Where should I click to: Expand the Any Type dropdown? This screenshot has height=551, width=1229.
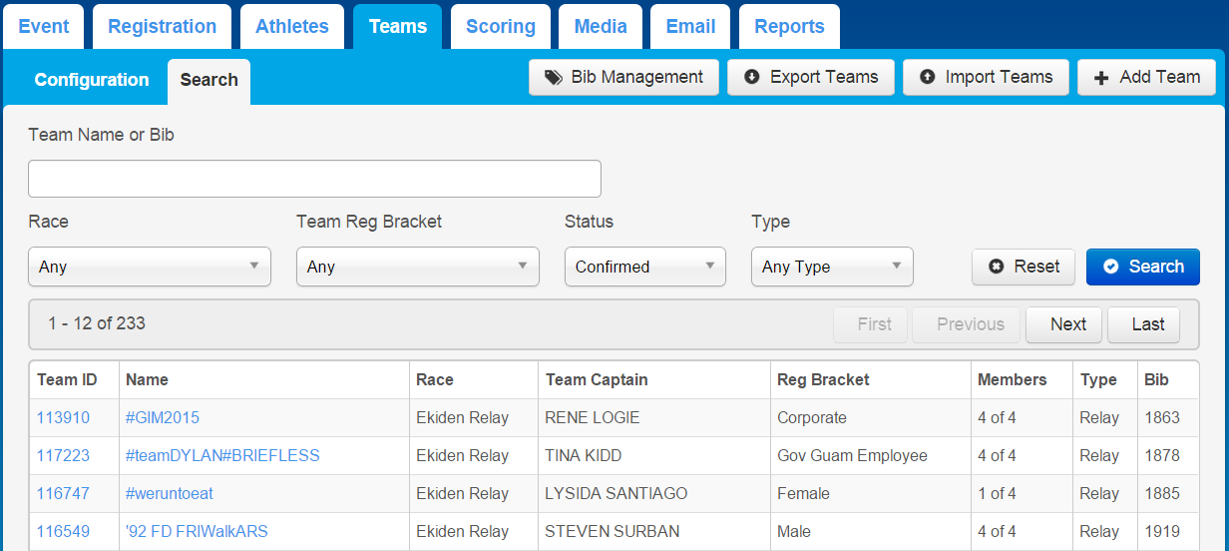click(x=832, y=267)
